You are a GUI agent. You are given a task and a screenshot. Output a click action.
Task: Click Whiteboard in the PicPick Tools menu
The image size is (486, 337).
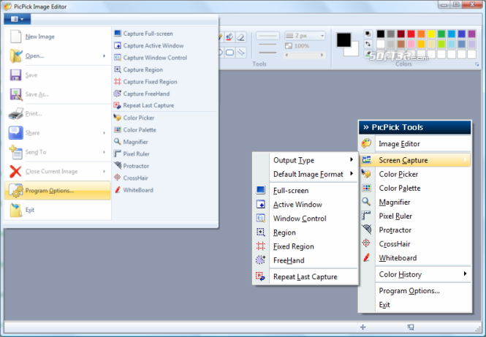(x=415, y=258)
